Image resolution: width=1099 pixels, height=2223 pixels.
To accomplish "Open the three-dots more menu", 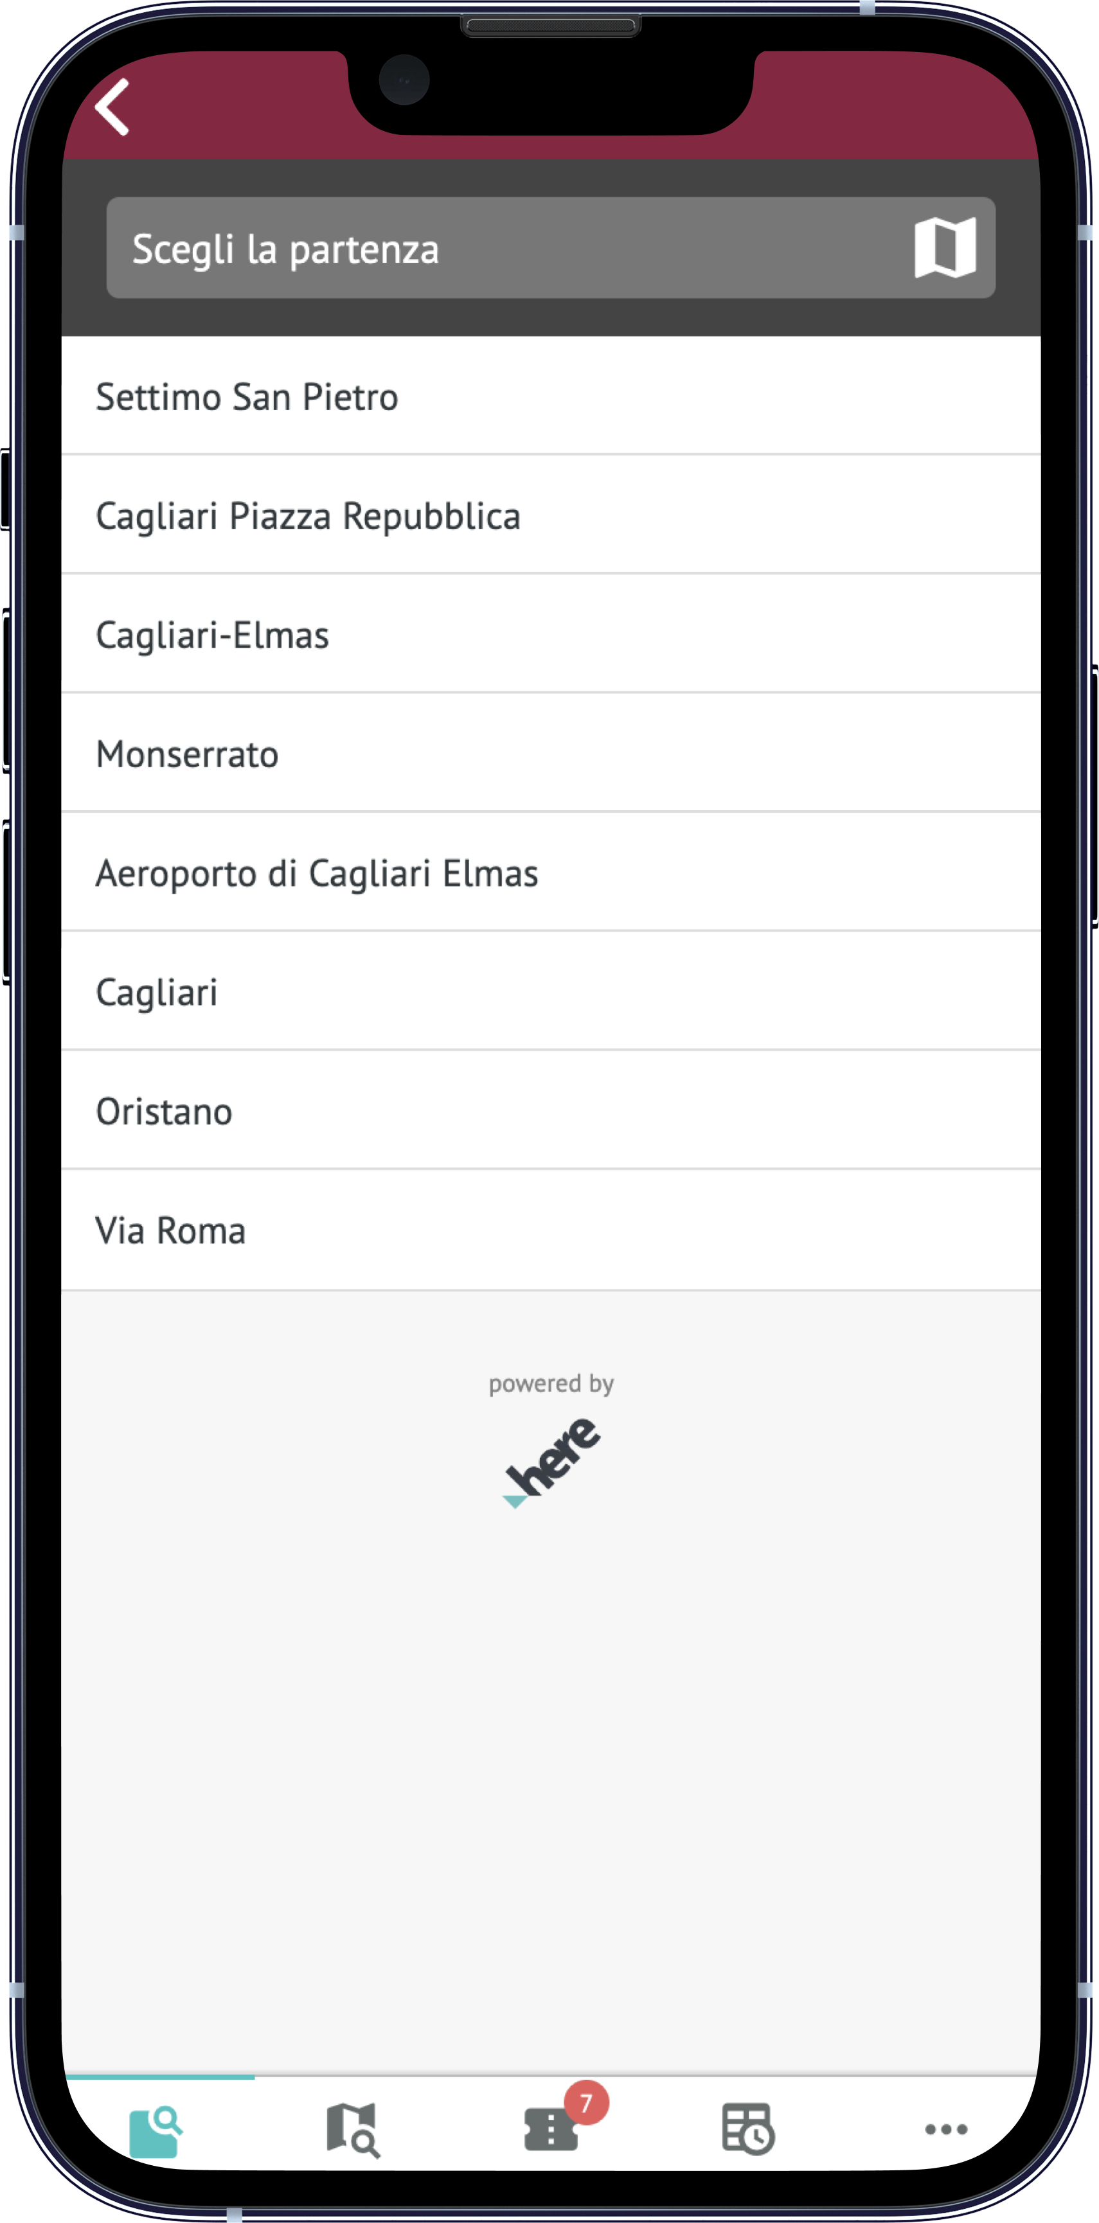I will [x=945, y=2129].
